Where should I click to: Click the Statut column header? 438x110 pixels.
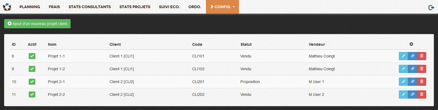click(246, 44)
